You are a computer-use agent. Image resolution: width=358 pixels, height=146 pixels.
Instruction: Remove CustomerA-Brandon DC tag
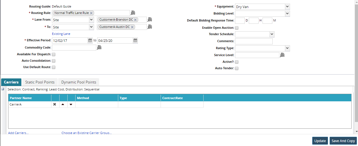click(135, 20)
